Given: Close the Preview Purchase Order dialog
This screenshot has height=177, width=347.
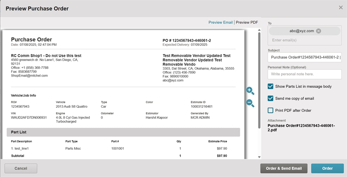Looking at the screenshot, I should point(340,7).
